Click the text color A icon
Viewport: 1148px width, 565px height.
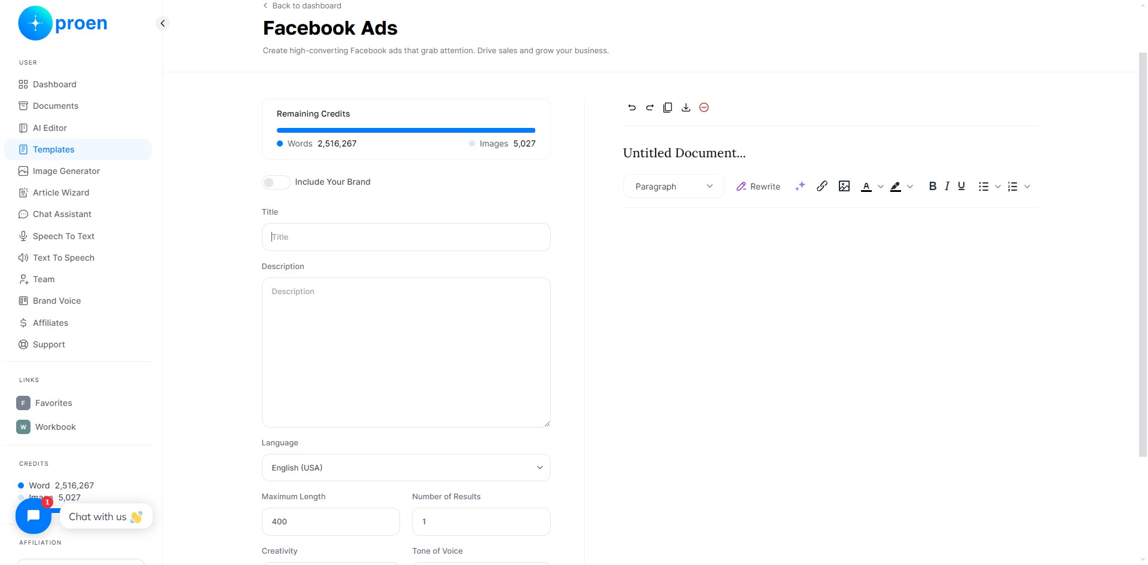click(866, 187)
